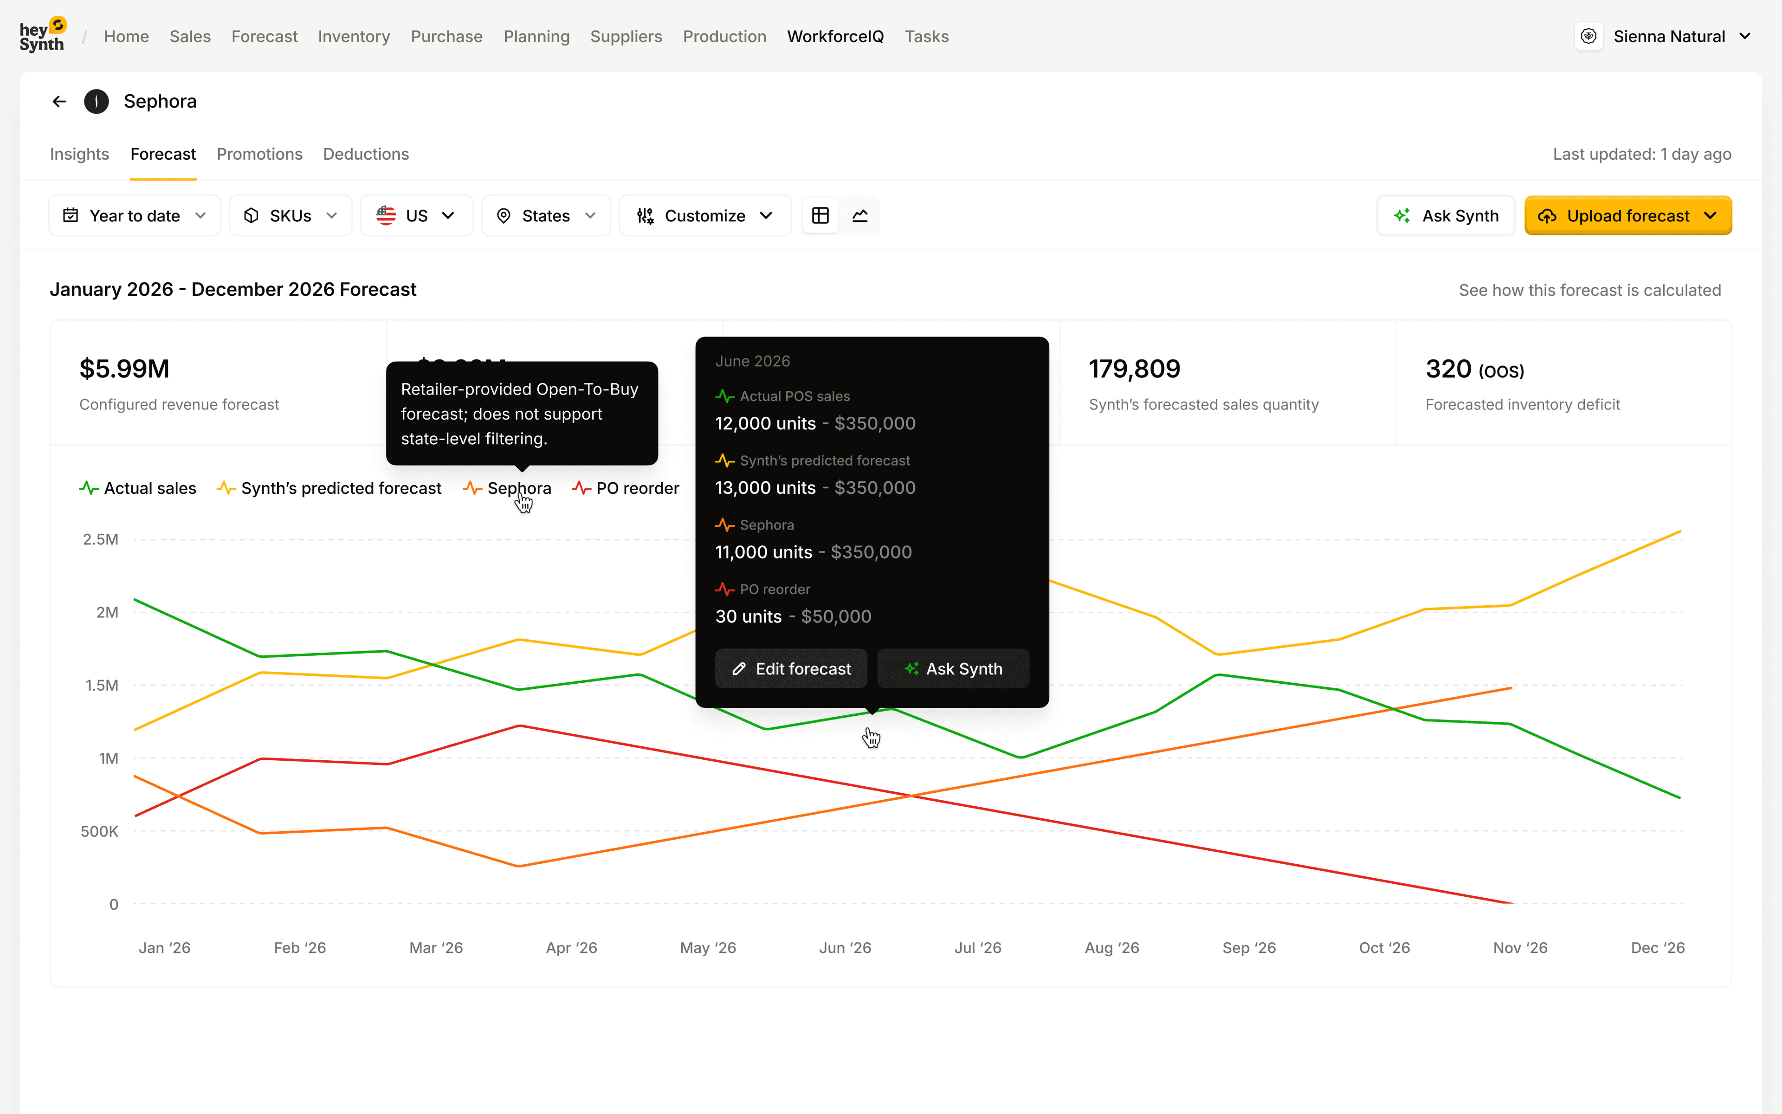This screenshot has height=1114, width=1782.
Task: Expand the SKUs filter dropdown
Action: click(x=290, y=216)
